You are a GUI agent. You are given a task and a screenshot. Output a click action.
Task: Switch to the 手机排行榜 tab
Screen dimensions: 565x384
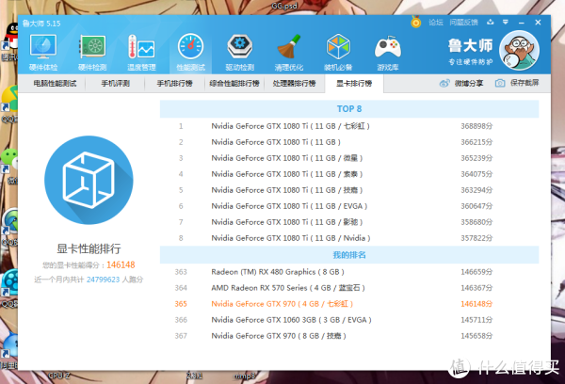click(x=174, y=84)
